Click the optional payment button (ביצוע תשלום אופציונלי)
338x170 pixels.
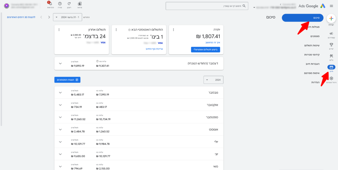point(205,49)
